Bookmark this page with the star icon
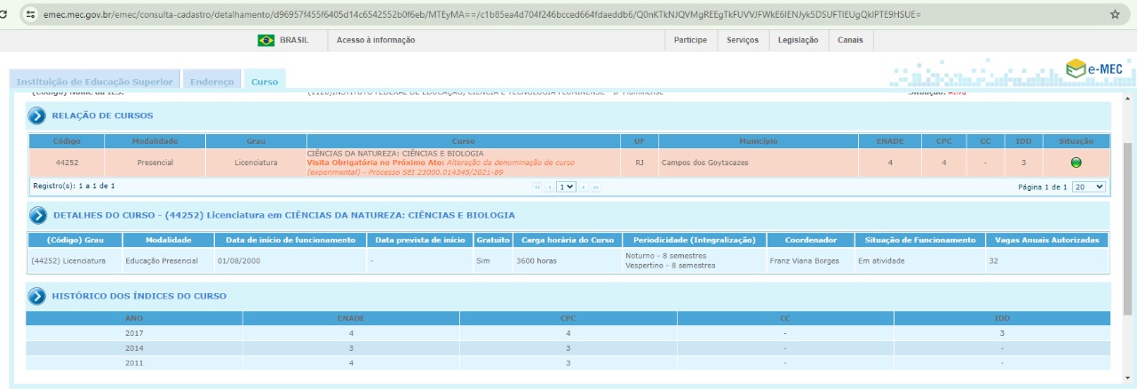This screenshot has height=390, width=1137. (x=1115, y=14)
